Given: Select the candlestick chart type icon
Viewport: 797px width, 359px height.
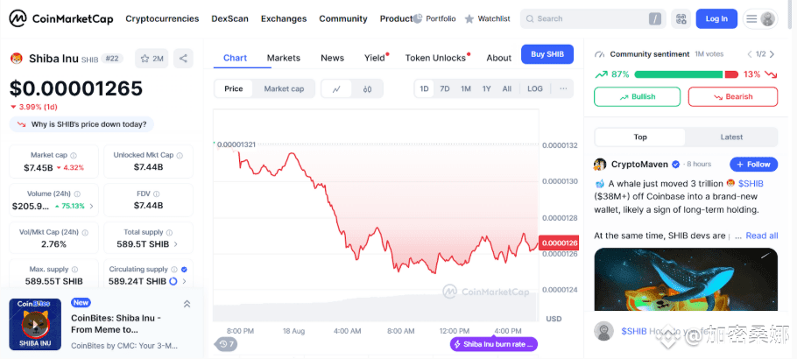Looking at the screenshot, I should click(x=368, y=89).
